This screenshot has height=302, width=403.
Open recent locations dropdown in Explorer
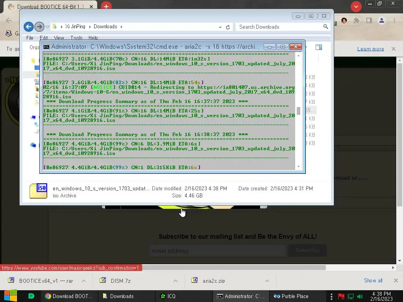pos(47,27)
